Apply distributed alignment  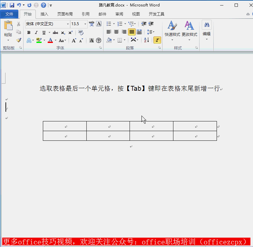click(139, 32)
